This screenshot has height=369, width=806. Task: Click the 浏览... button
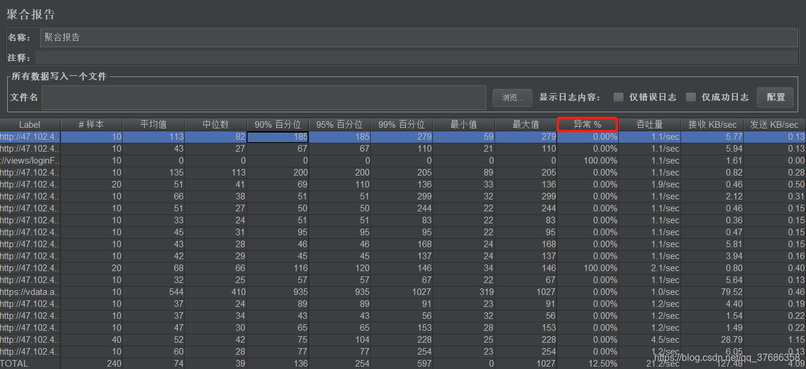[x=512, y=97]
